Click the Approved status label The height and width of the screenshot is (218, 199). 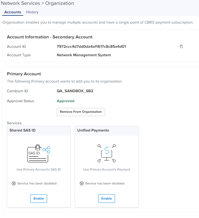(x=66, y=101)
